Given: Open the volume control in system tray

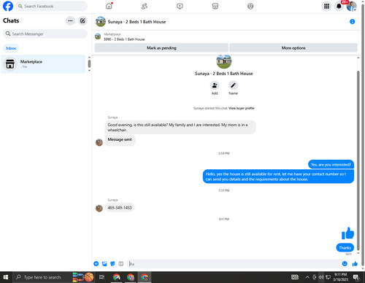Looking at the screenshot, I should click(321, 277).
